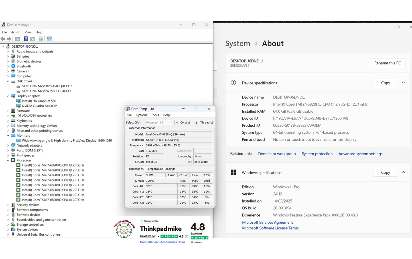This screenshot has width=412, height=259.
Task: Click the info icon beside Device specifications
Action: 233,83
